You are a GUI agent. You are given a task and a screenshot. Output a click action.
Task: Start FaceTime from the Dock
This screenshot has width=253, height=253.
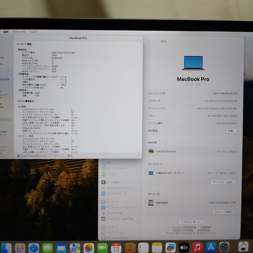(102, 248)
